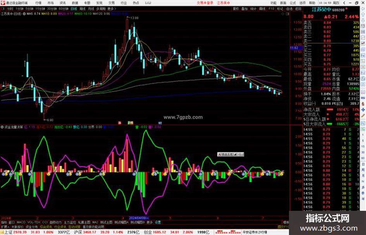366x235 pixels.
Task: Click the 画线 drawing tools button
Action: pos(262,9)
